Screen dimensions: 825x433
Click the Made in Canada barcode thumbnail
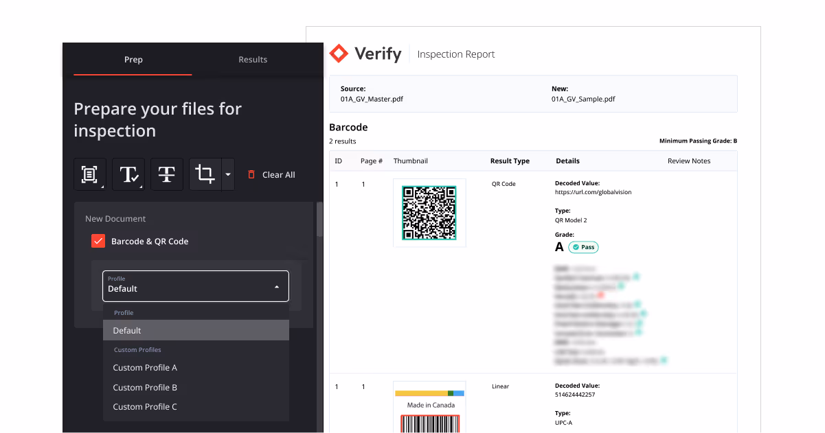429,407
